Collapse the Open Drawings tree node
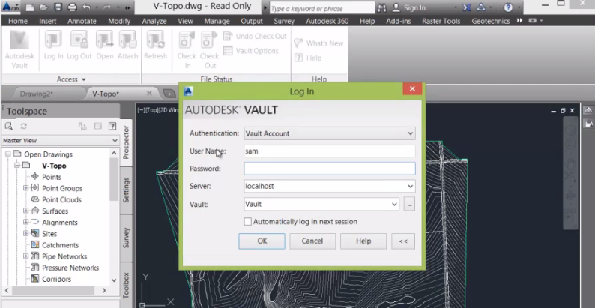The width and height of the screenshot is (595, 308). point(8,154)
